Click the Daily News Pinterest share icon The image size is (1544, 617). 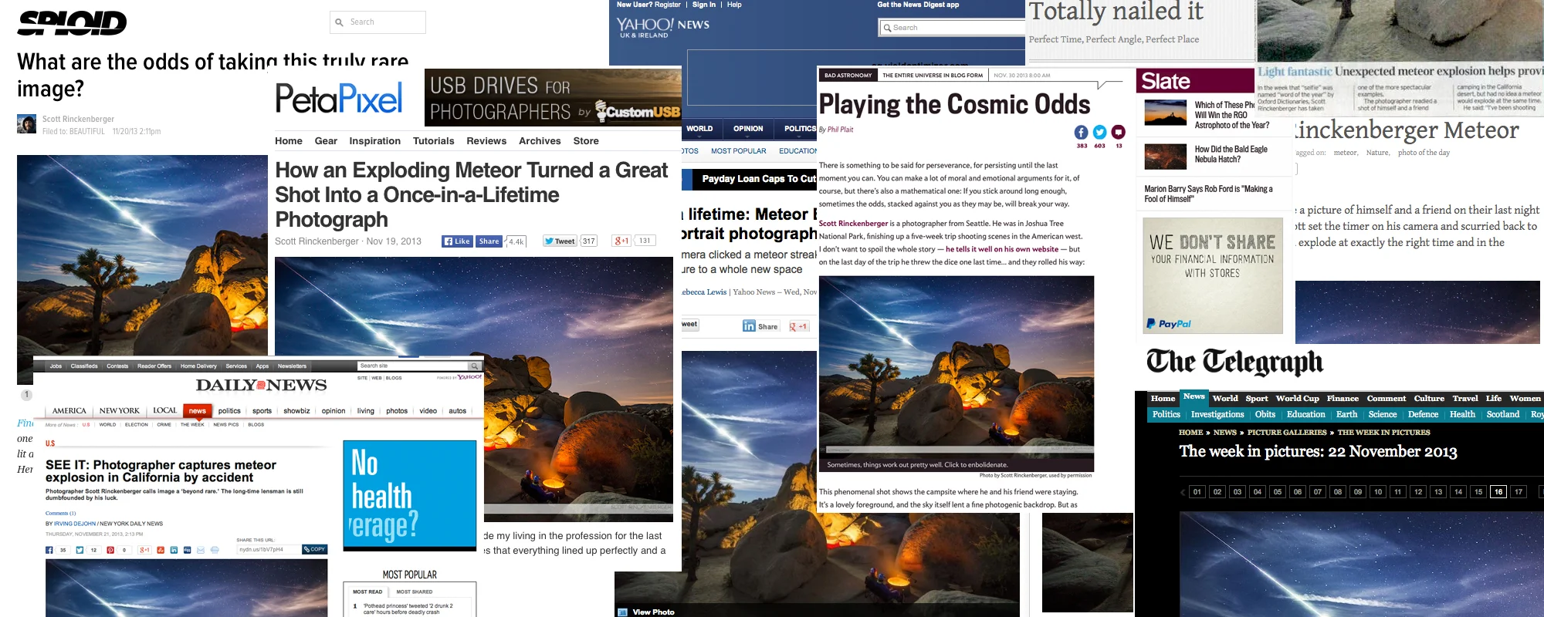110,550
